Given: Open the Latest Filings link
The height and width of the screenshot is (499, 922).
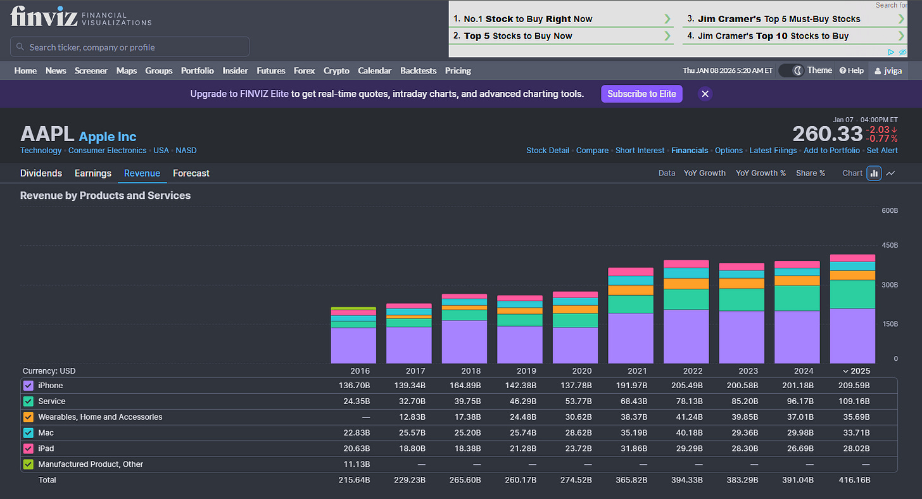Looking at the screenshot, I should click(x=773, y=150).
